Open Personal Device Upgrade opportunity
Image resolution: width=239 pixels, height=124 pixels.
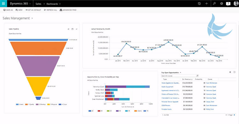170,102
